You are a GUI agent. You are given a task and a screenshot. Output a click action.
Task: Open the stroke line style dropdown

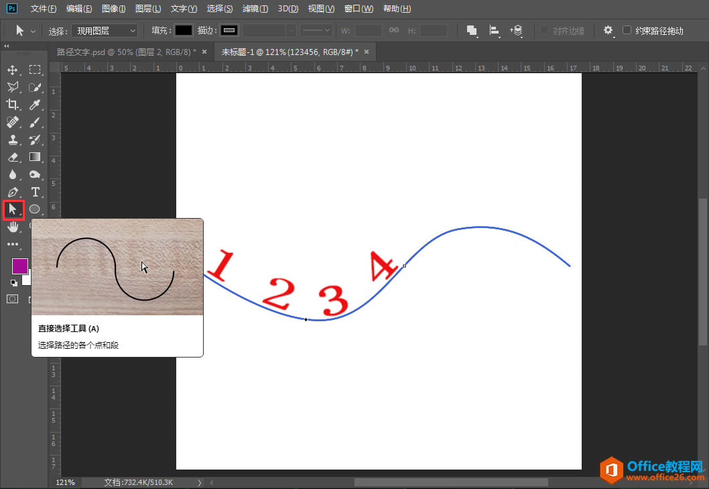pos(316,30)
